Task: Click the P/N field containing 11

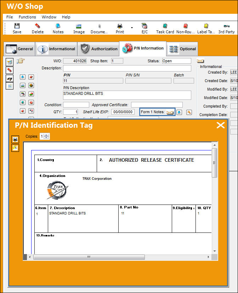Action: point(93,81)
